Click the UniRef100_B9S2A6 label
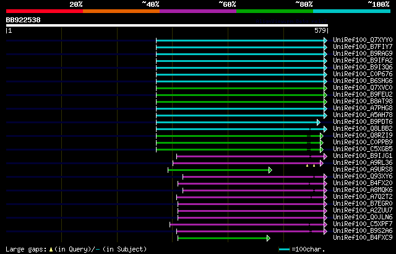 tap(363, 231)
